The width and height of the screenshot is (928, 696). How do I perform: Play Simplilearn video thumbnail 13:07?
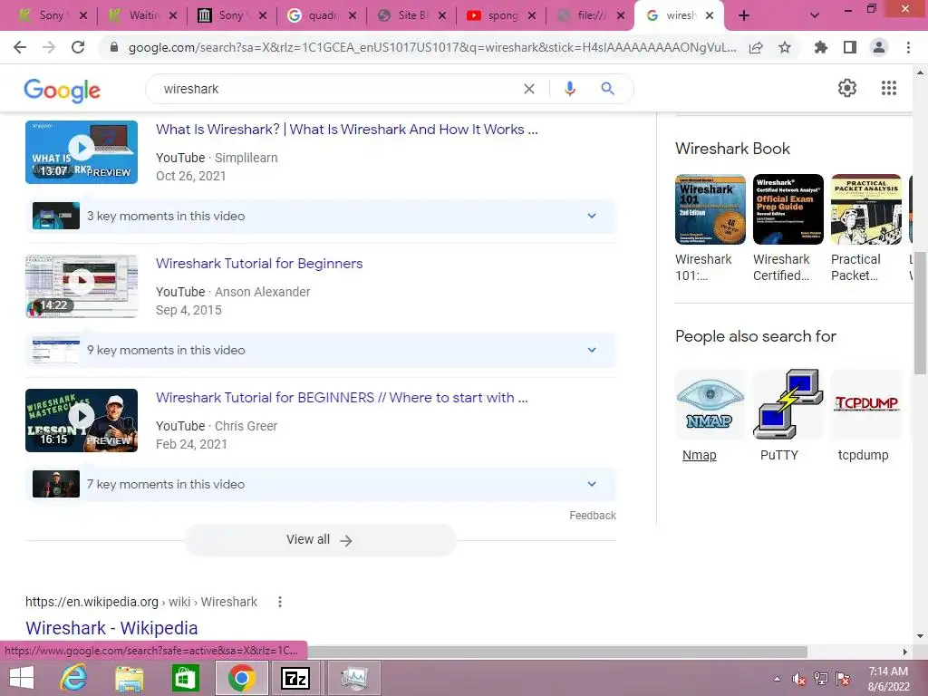[x=82, y=152]
